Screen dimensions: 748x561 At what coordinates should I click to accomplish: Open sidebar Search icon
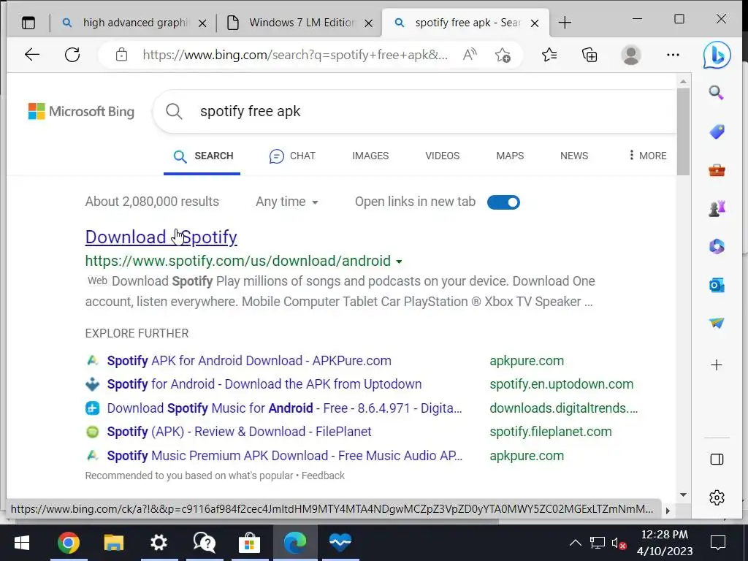[716, 93]
